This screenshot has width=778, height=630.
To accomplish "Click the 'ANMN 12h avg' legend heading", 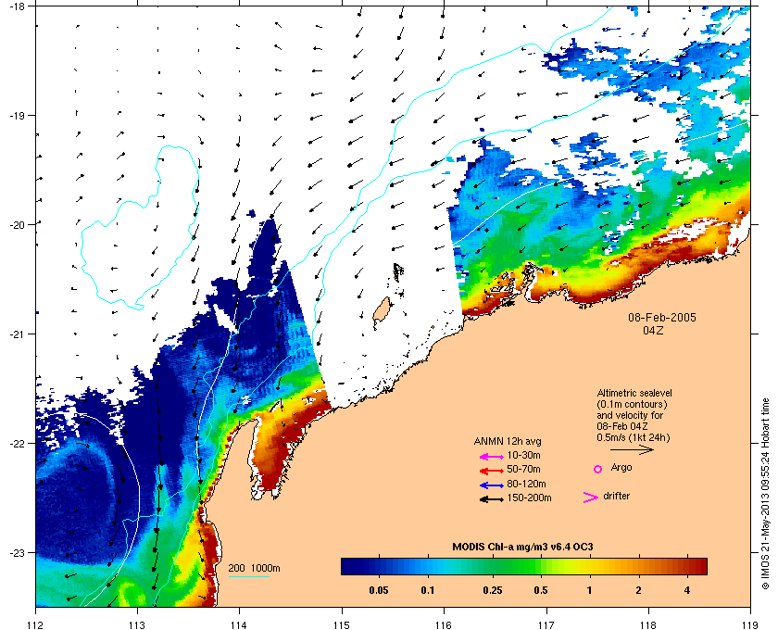I will [x=508, y=441].
